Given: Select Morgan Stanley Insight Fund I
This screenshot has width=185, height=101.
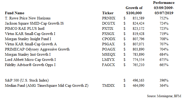Looking at the screenshot, I should click(x=28, y=39).
